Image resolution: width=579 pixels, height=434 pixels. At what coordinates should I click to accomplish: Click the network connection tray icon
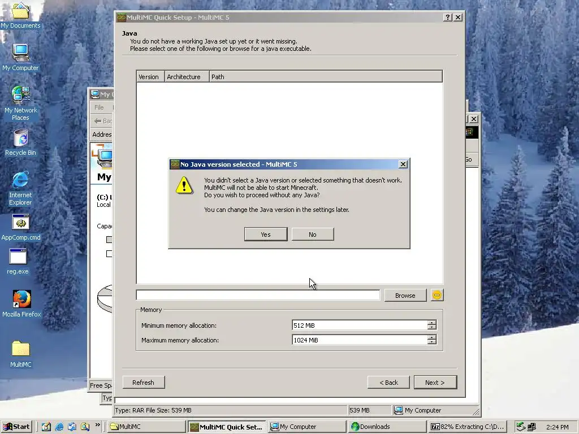coord(532,427)
